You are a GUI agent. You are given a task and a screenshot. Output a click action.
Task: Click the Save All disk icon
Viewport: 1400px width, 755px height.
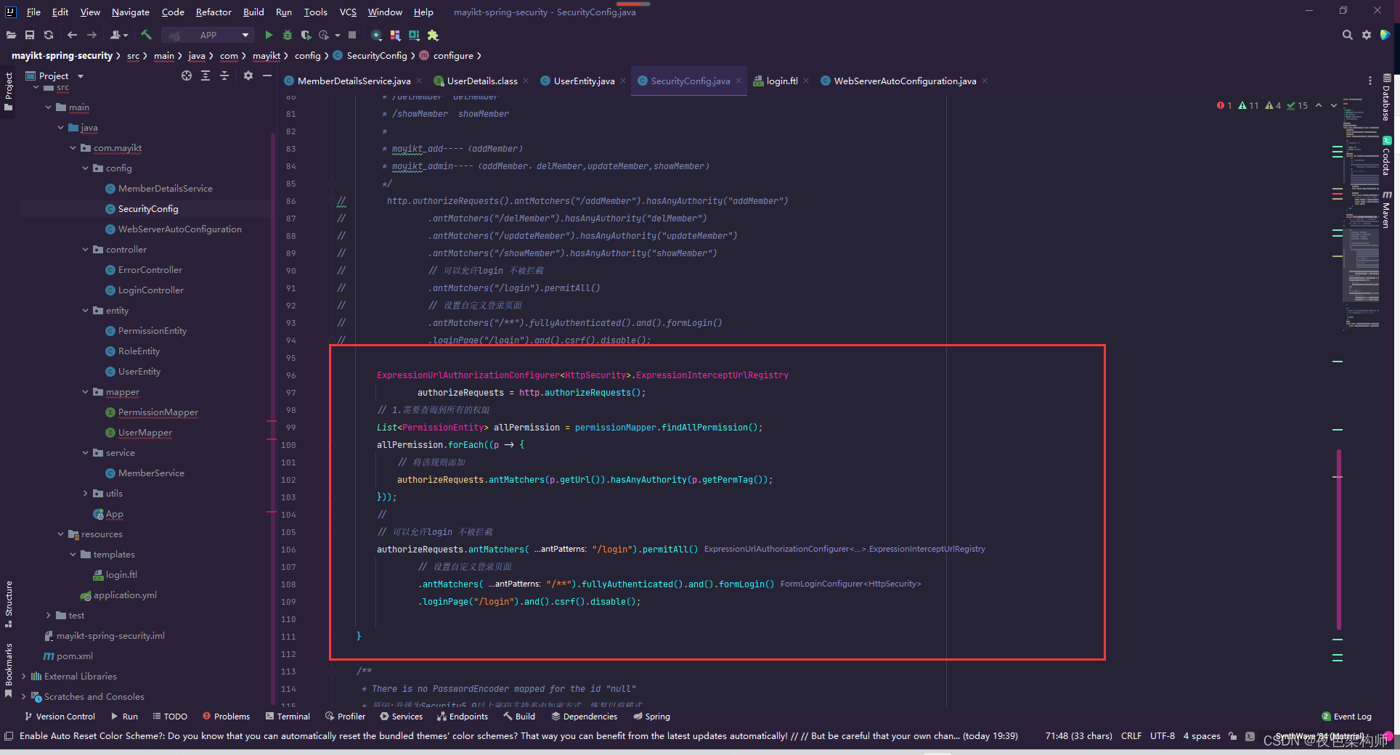[30, 35]
